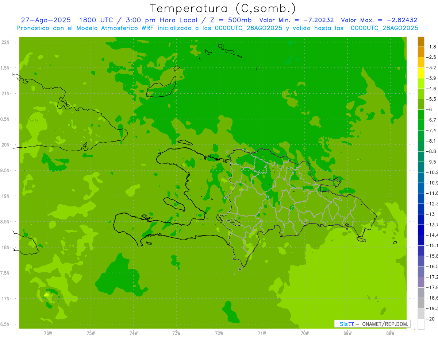The width and height of the screenshot is (438, 338).
Task: Select 'Valor Max. = -2.82432' text
Action: [379, 20]
